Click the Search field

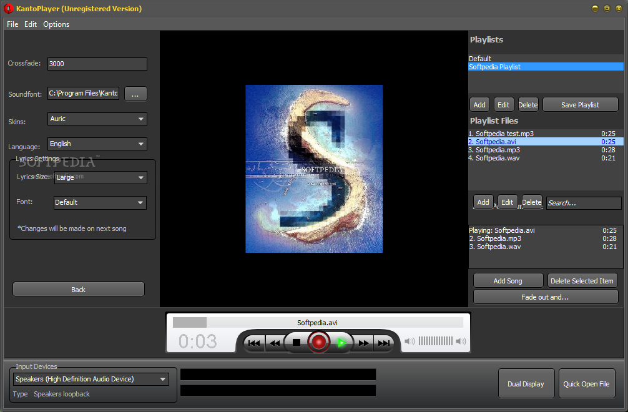click(x=584, y=203)
